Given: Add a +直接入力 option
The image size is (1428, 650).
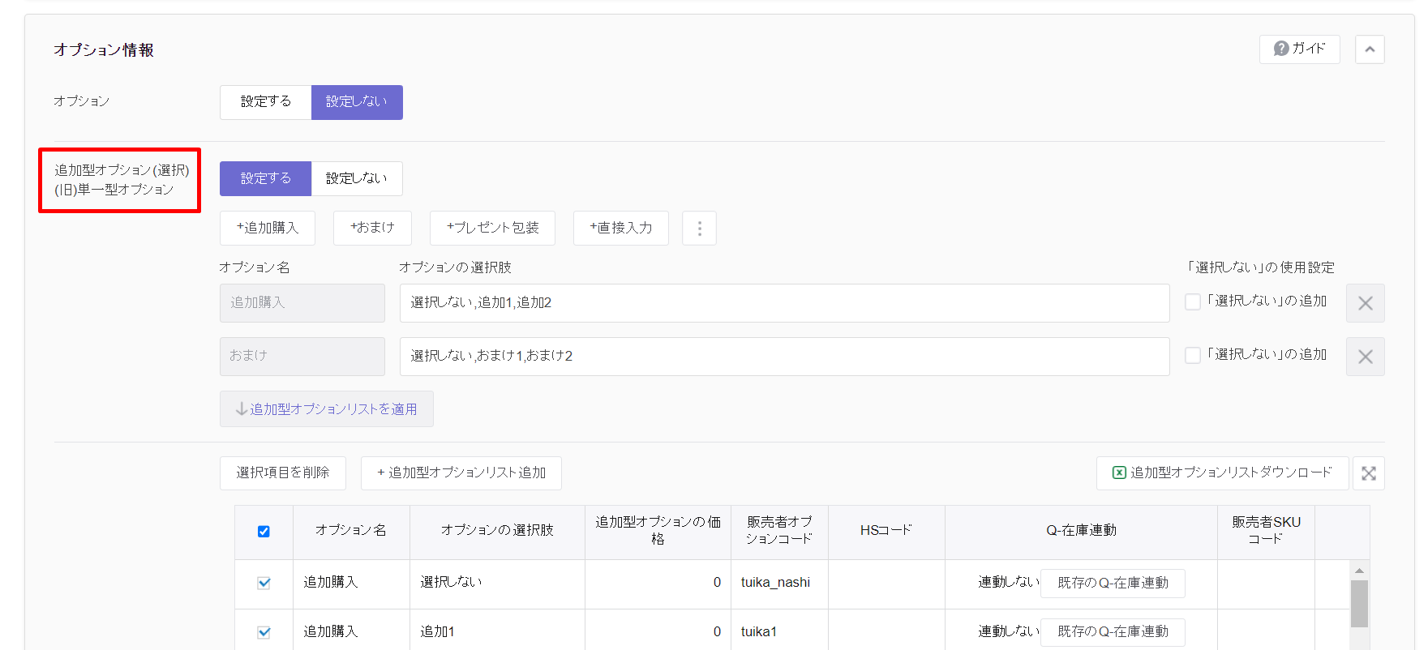Looking at the screenshot, I should (x=621, y=228).
